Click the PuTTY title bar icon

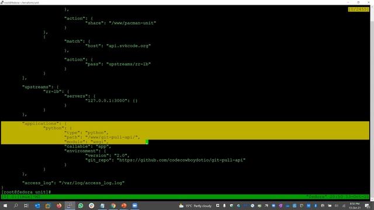click(x=2, y=2)
